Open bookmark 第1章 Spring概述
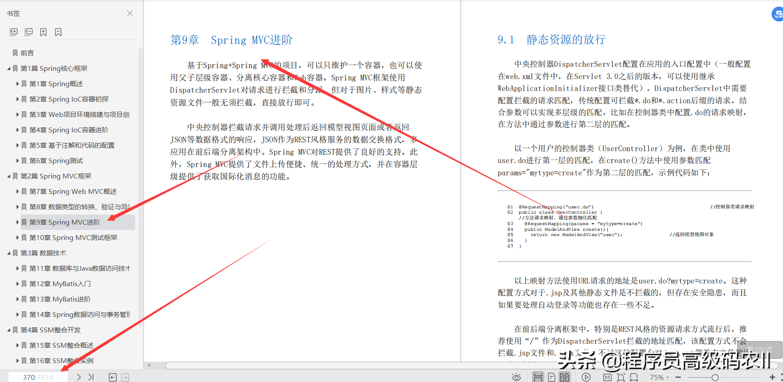This screenshot has width=783, height=382. pyautogui.click(x=56, y=84)
